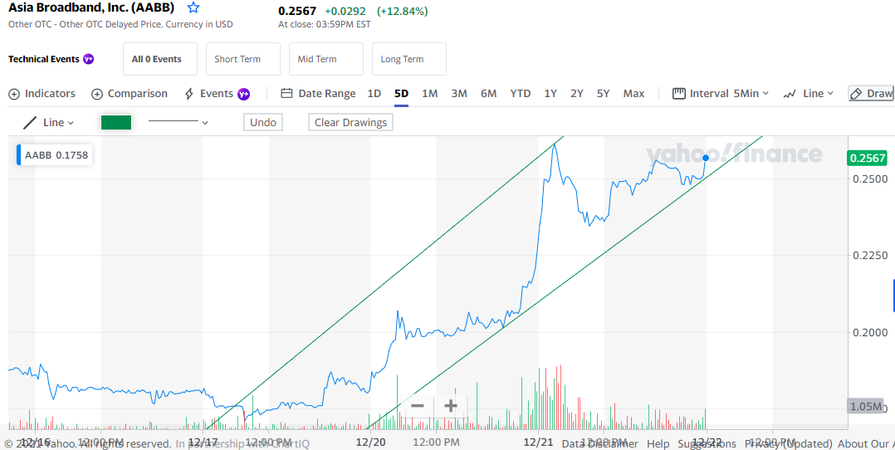This screenshot has height=450, width=895.
Task: Switch chart range to 3M
Action: (459, 94)
